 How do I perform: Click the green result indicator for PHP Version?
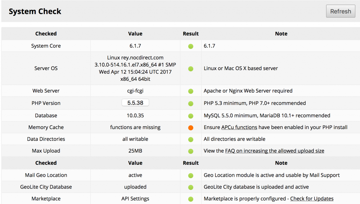(191, 104)
